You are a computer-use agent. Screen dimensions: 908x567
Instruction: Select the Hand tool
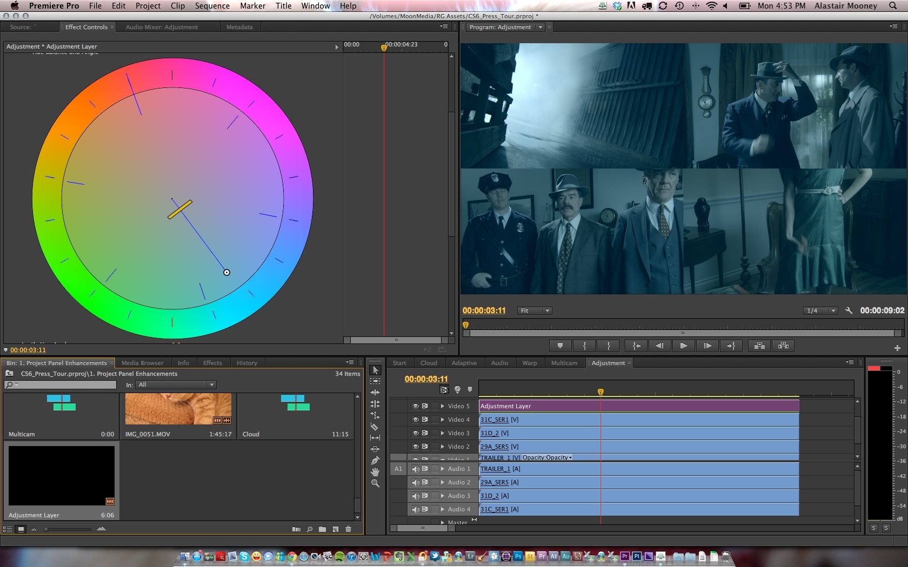375,472
